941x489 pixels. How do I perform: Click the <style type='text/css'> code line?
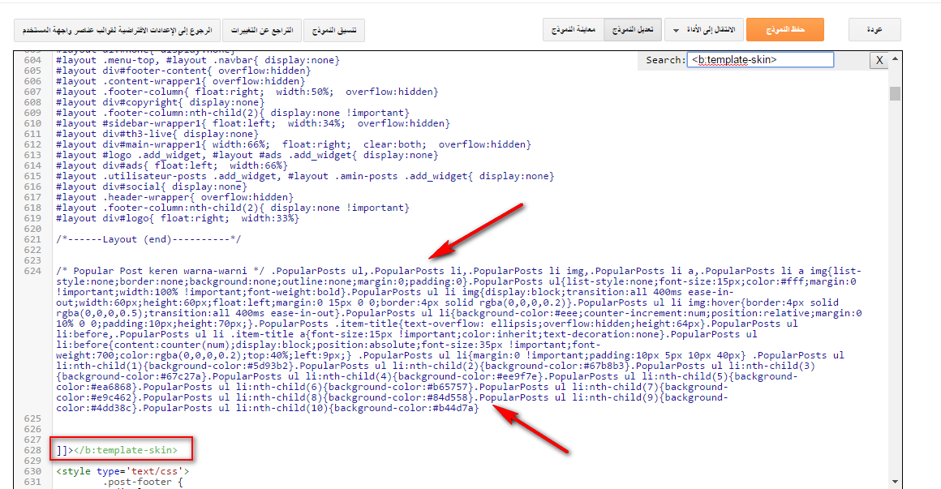(122, 471)
